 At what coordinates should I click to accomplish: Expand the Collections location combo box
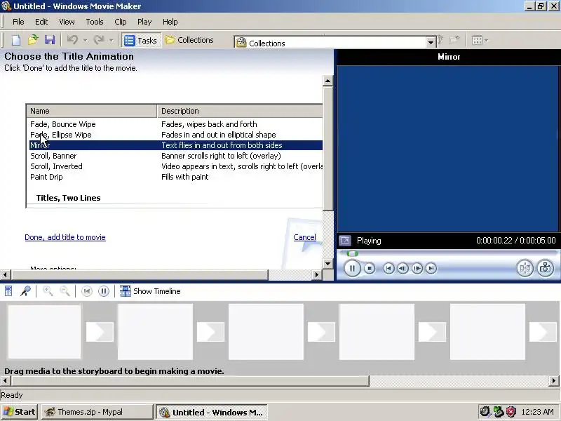tap(431, 43)
